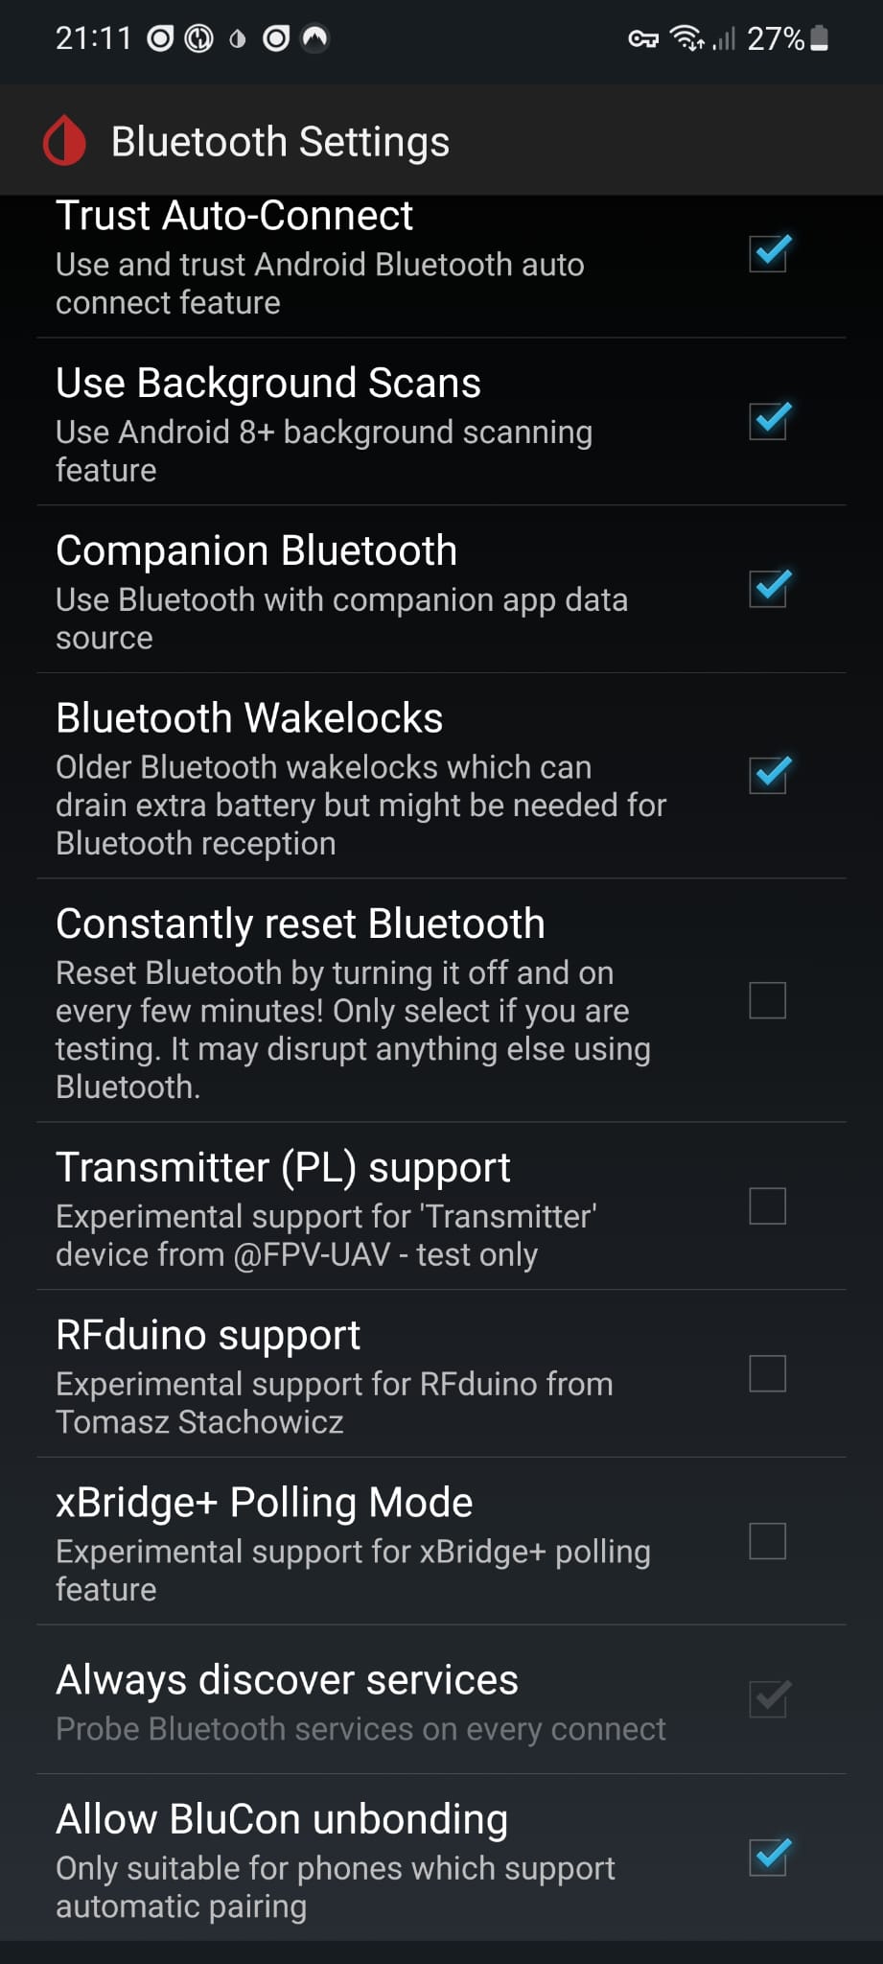This screenshot has height=1964, width=883.
Task: Tap the Wi-Fi icon in the status bar
Action: point(686,38)
